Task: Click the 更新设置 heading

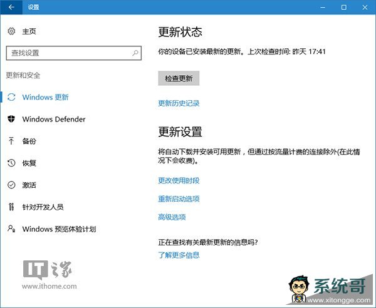Action: (x=180, y=131)
